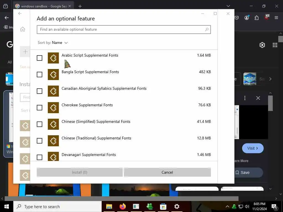Go back using Settings back arrow
Viewport: 283px width, 212px height.
20,13
